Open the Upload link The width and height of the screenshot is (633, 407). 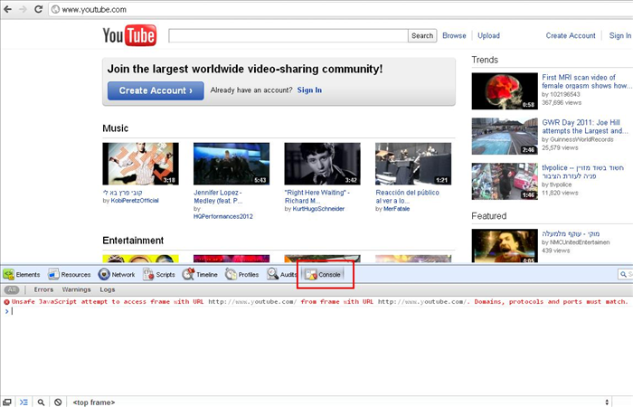point(489,35)
